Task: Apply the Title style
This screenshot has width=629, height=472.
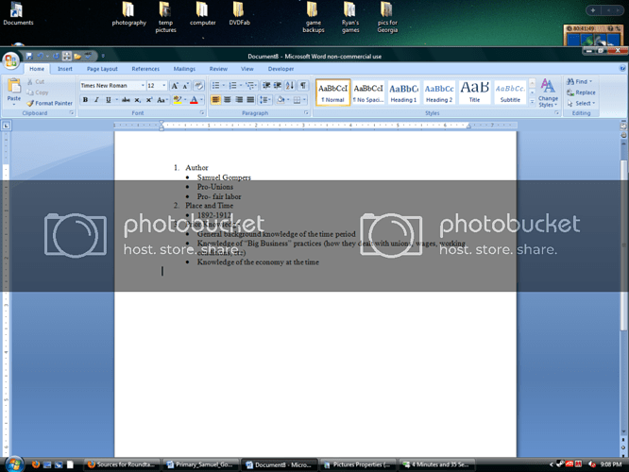Action: point(474,93)
